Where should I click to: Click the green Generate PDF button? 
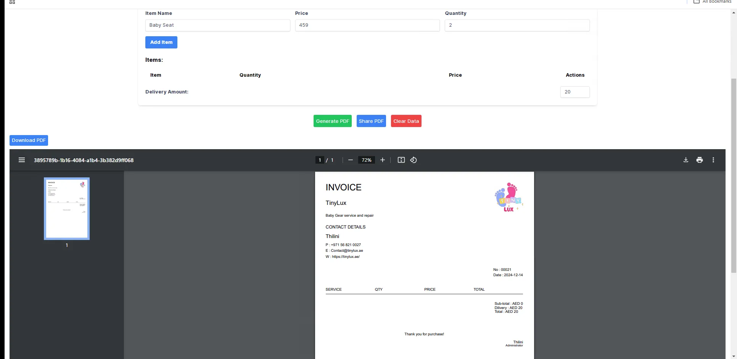pyautogui.click(x=332, y=121)
